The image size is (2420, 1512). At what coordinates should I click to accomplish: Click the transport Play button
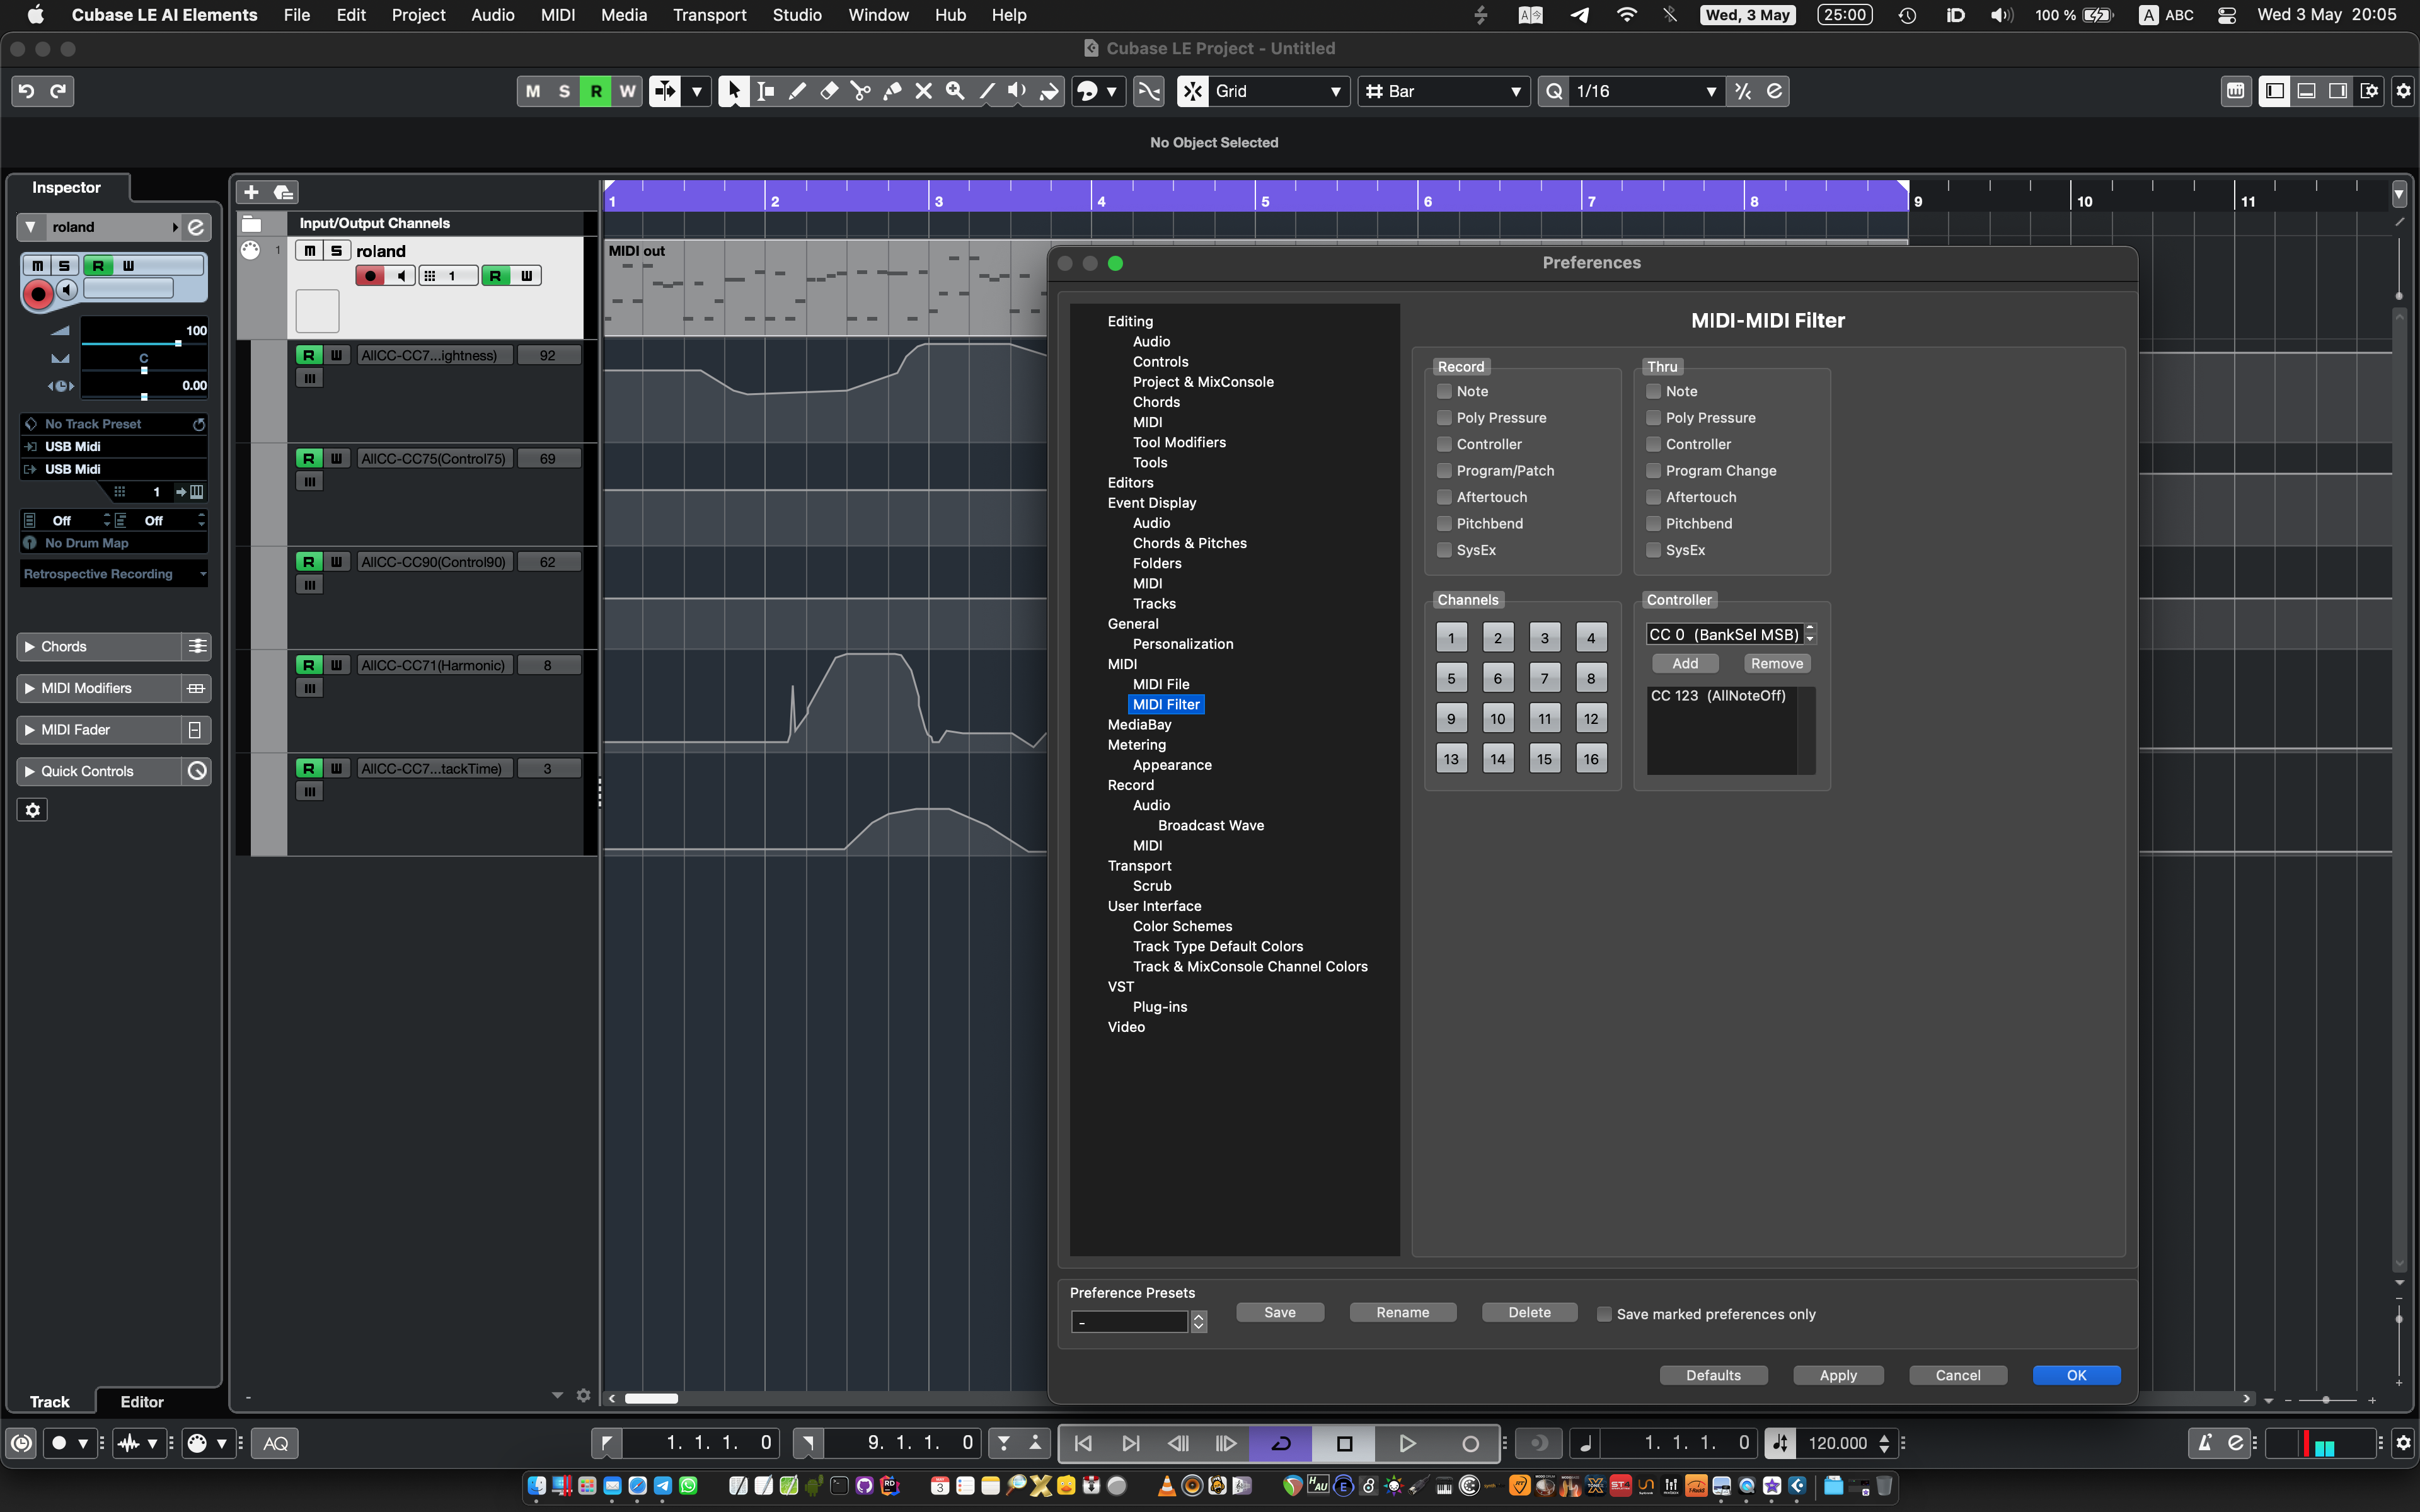pyautogui.click(x=1407, y=1443)
